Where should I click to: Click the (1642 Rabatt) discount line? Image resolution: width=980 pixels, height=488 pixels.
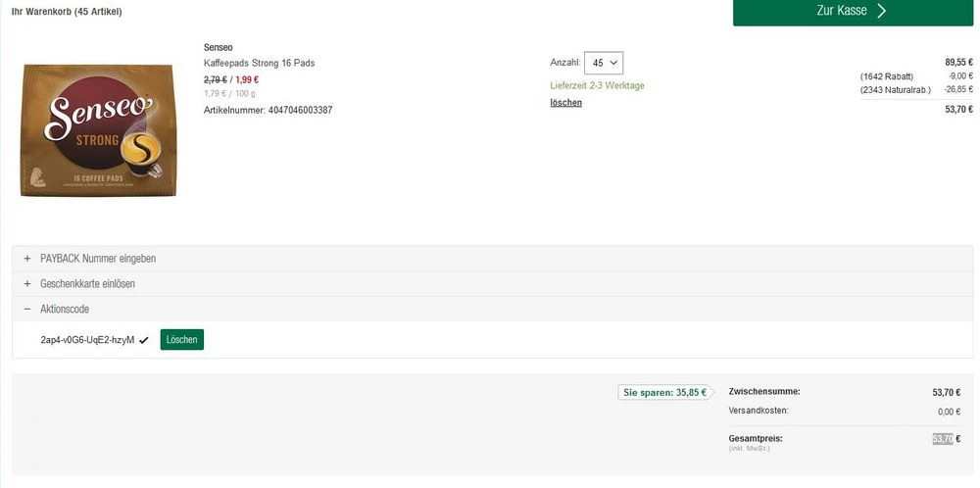pyautogui.click(x=886, y=76)
